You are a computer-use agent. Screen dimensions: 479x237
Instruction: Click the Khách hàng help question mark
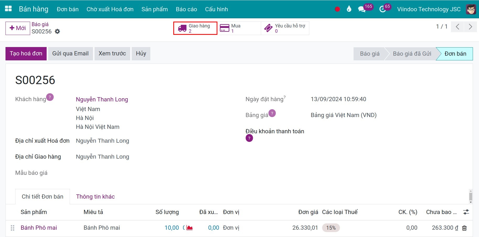click(50, 97)
